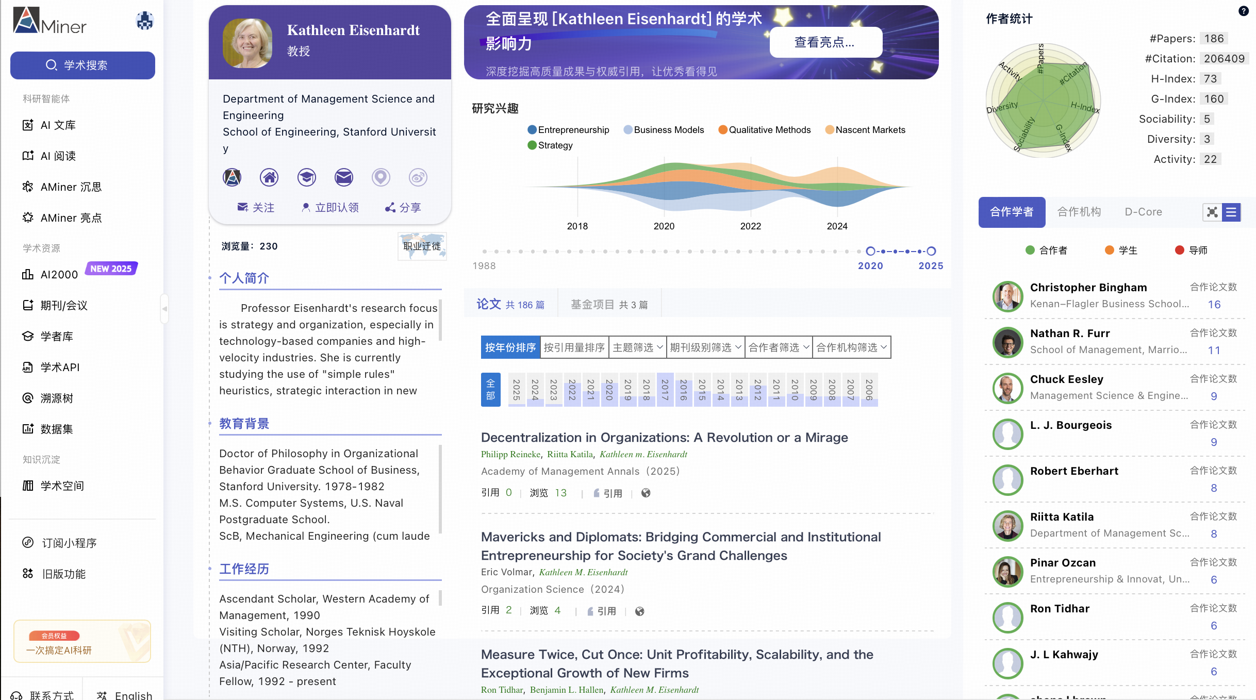Open paper Decentralization in Organizations link
Viewport: 1256px width, 700px height.
[x=664, y=437]
